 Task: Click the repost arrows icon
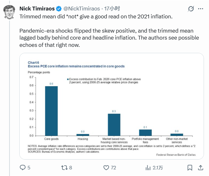tap(64, 167)
